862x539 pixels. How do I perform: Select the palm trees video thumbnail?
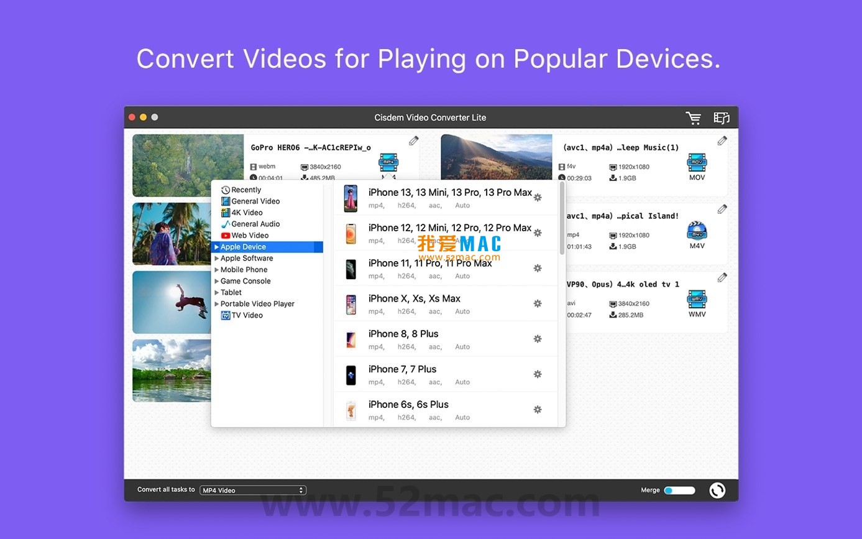[x=172, y=234]
